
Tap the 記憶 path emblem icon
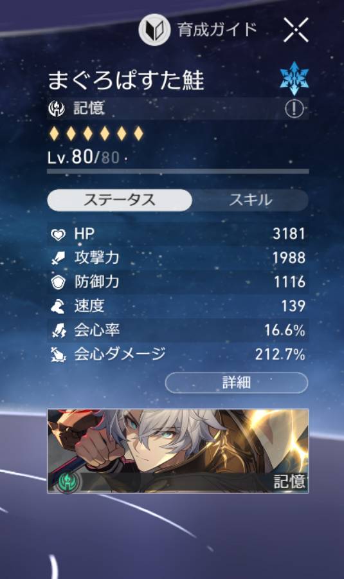(57, 109)
